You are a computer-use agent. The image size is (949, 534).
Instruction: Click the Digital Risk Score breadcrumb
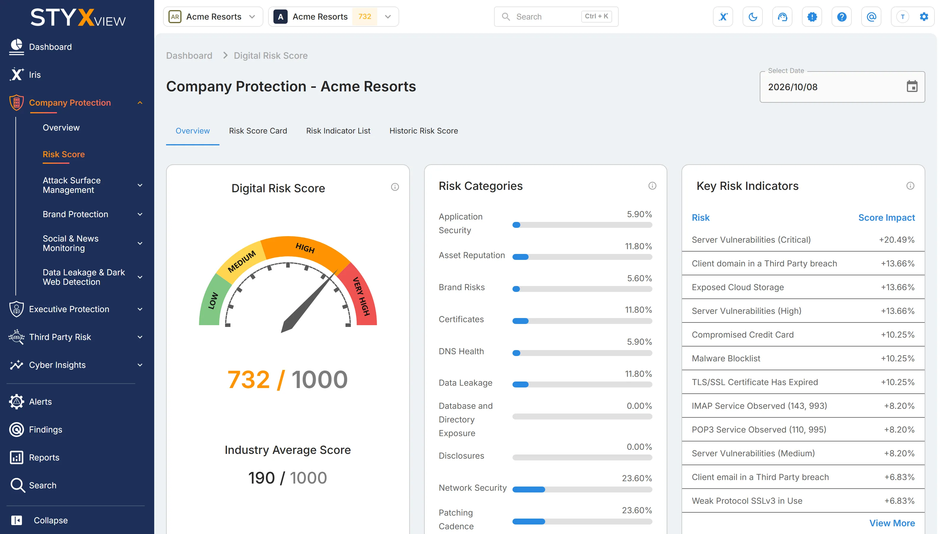click(271, 56)
